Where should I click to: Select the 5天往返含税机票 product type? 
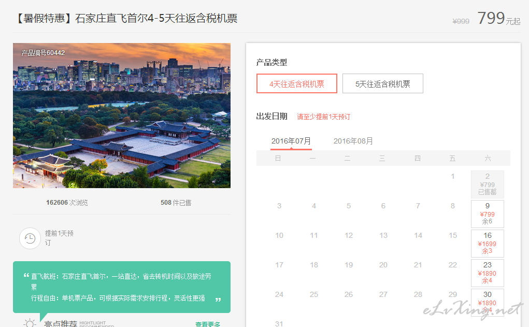pos(382,83)
